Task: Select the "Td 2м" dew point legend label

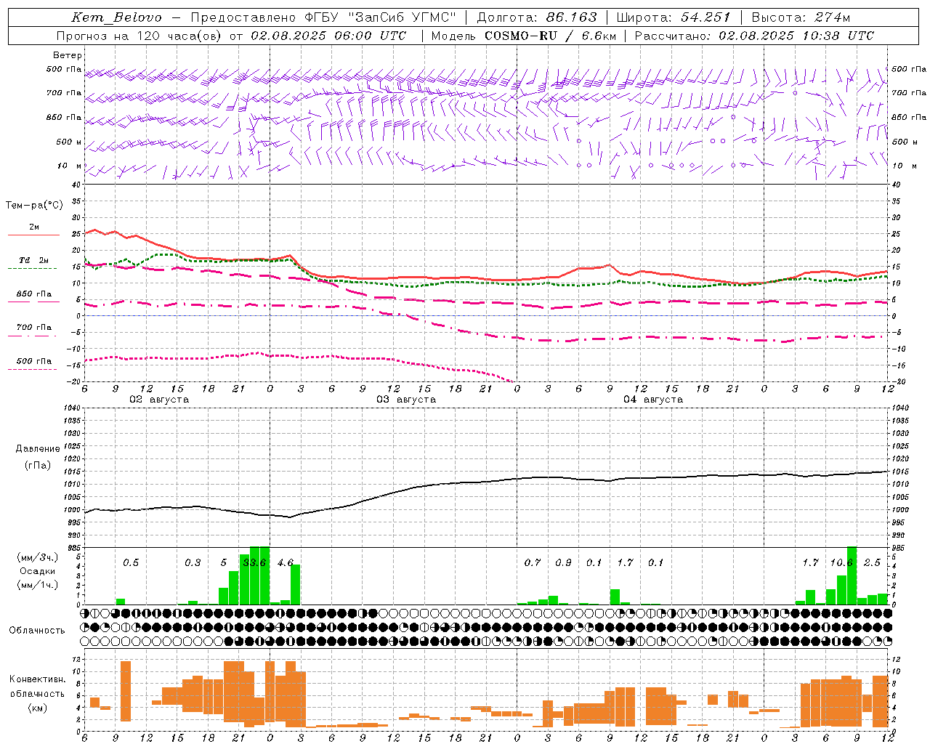Action: (34, 260)
